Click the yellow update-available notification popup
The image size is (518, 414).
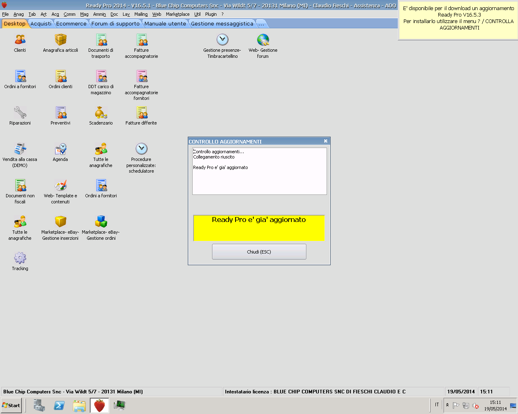click(x=459, y=20)
